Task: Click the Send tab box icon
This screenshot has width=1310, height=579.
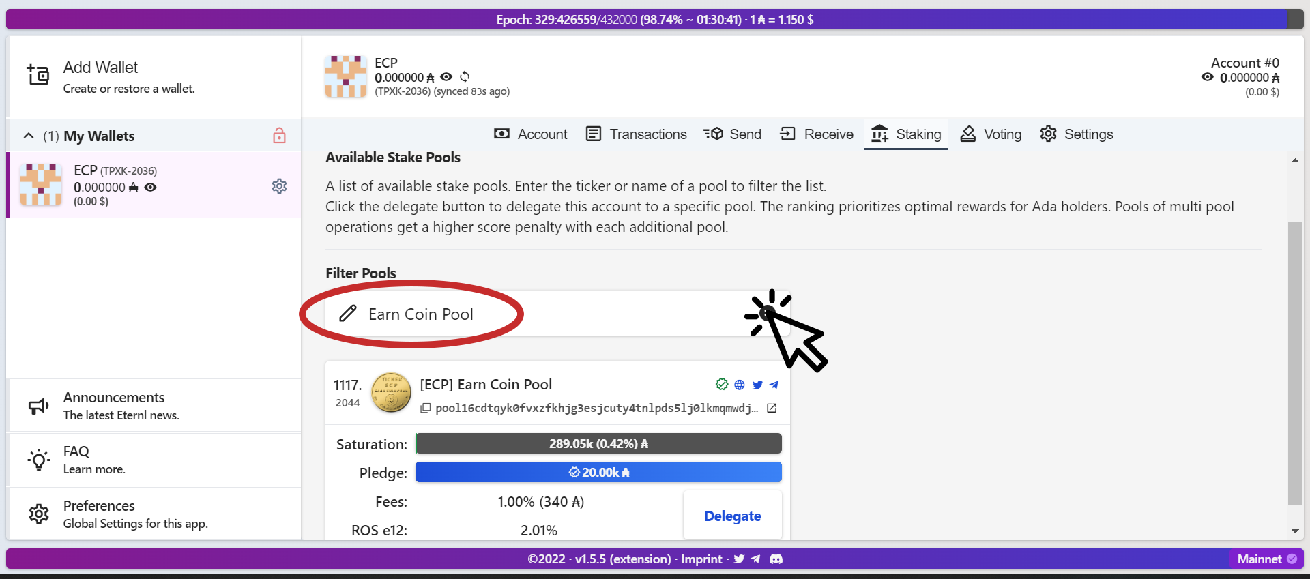Action: point(713,134)
